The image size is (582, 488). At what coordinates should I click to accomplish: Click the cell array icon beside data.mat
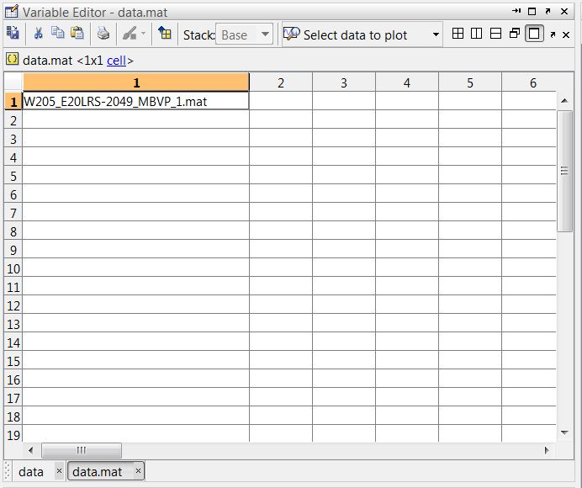13,59
